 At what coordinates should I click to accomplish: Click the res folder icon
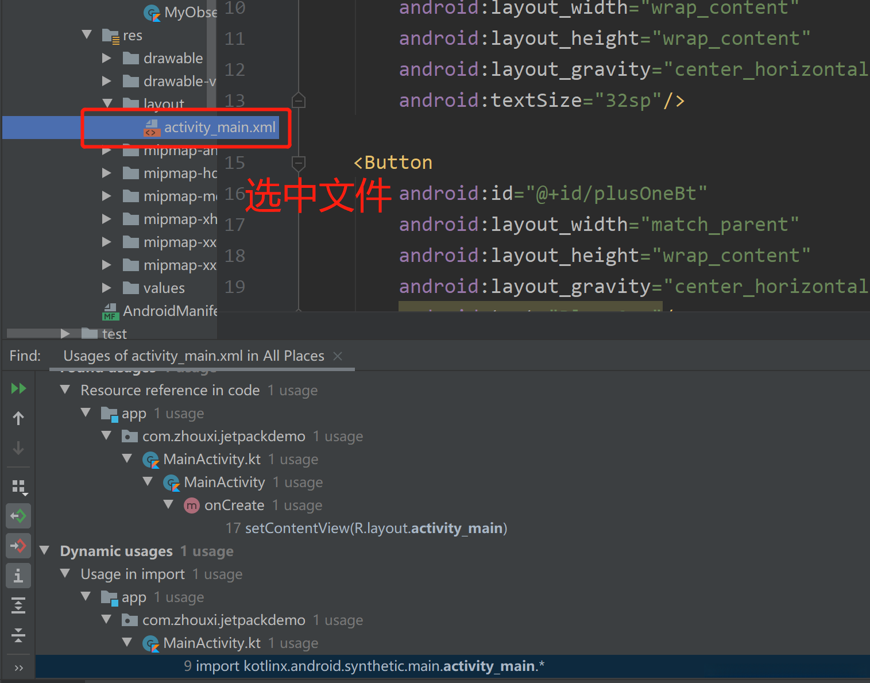[110, 36]
